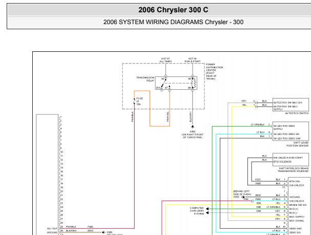311x235 pixels.
Task: Click the 'K321' circuit code
Action: pos(258,180)
